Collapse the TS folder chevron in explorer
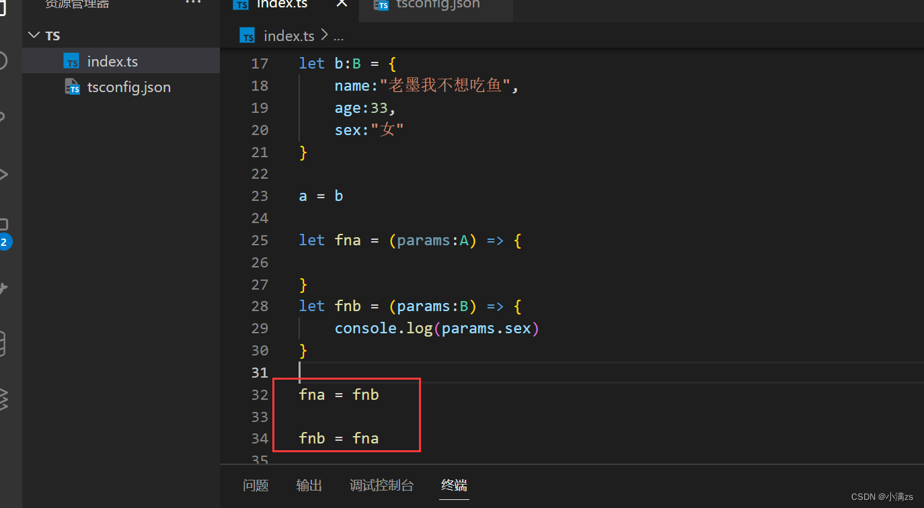924x508 pixels. click(33, 36)
